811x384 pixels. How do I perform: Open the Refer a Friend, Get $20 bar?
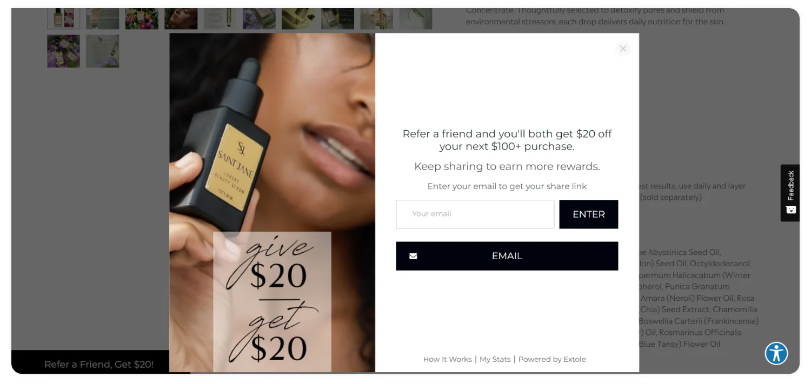click(99, 364)
